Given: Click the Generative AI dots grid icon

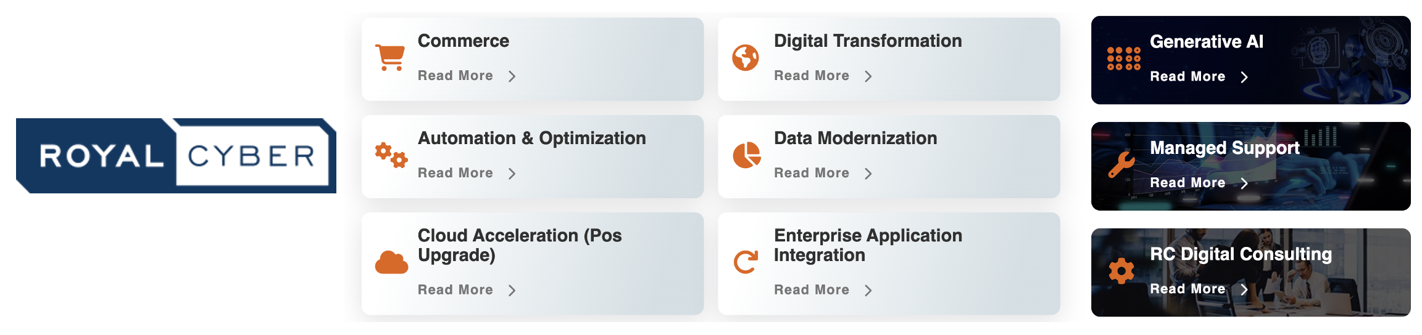Looking at the screenshot, I should tap(1123, 59).
